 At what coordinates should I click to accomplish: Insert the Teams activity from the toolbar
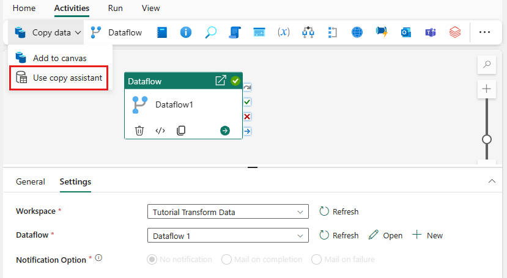pyautogui.click(x=430, y=32)
